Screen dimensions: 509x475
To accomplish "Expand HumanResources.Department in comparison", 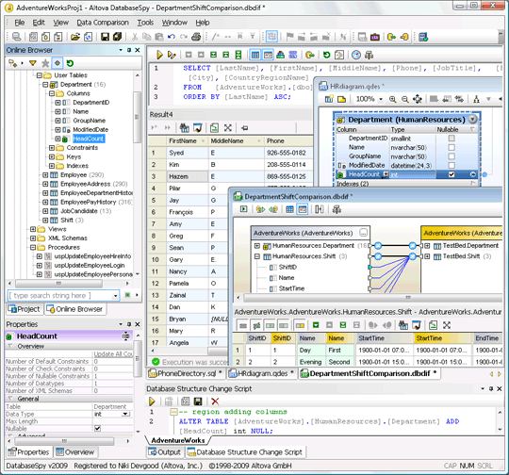I will point(257,246).
